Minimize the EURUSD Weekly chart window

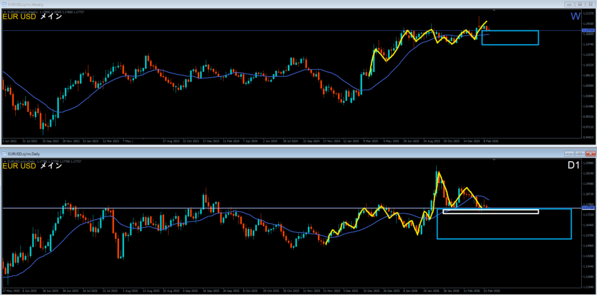568,4
